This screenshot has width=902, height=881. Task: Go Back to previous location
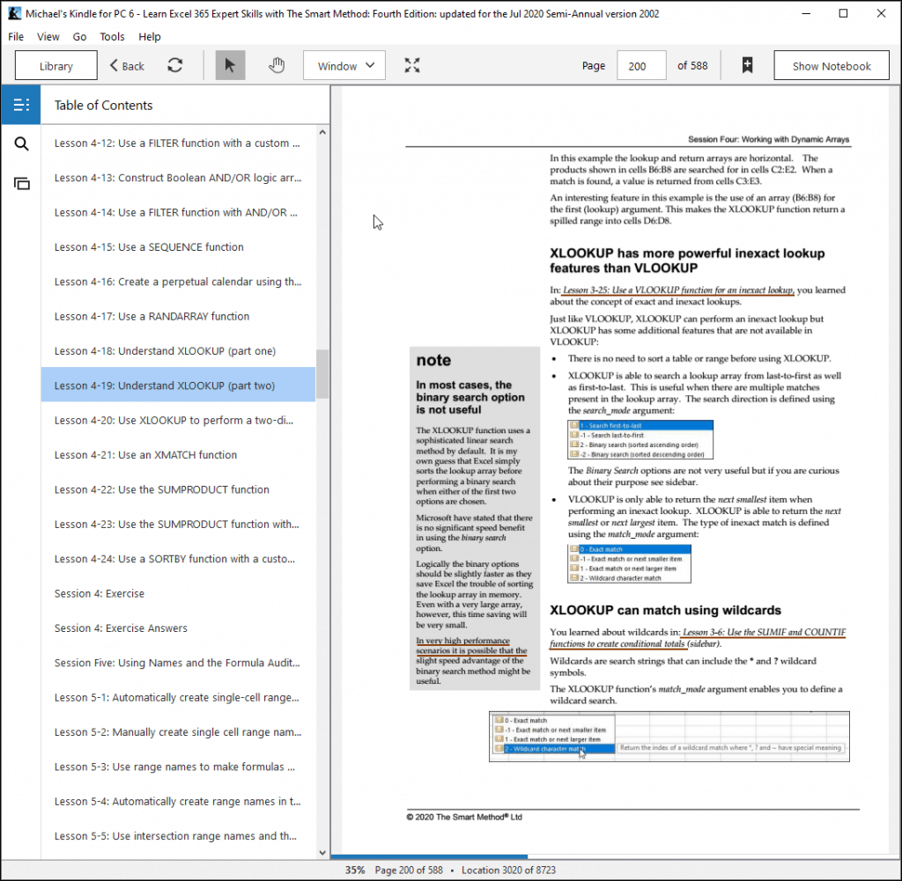click(127, 65)
